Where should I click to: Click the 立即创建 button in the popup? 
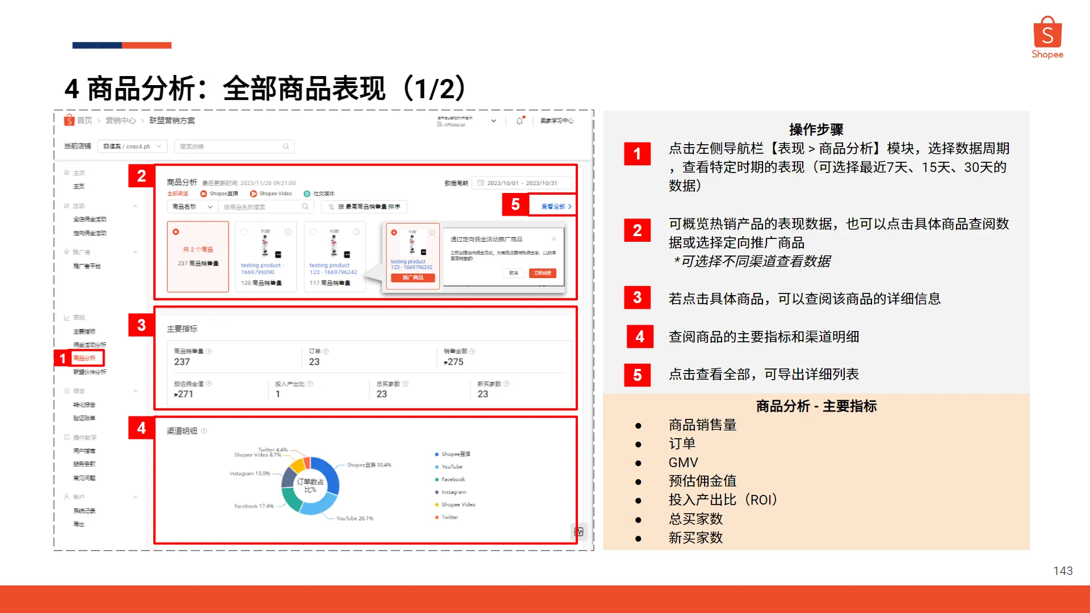[x=542, y=273]
